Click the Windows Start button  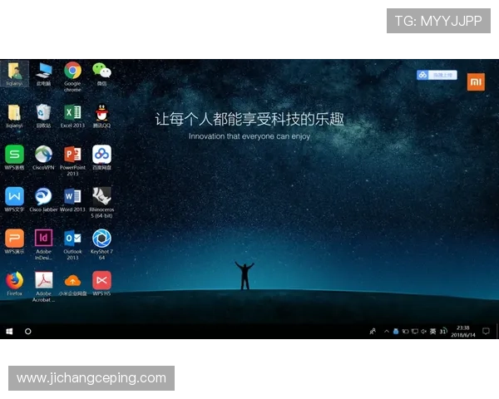10,331
